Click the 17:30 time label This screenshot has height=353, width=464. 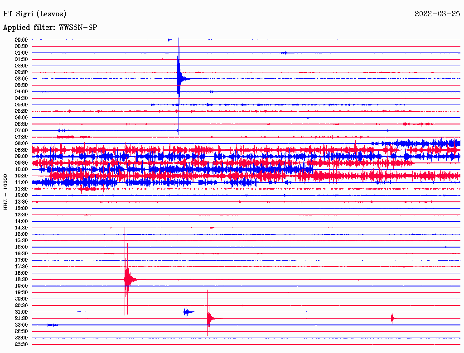[x=21, y=267]
